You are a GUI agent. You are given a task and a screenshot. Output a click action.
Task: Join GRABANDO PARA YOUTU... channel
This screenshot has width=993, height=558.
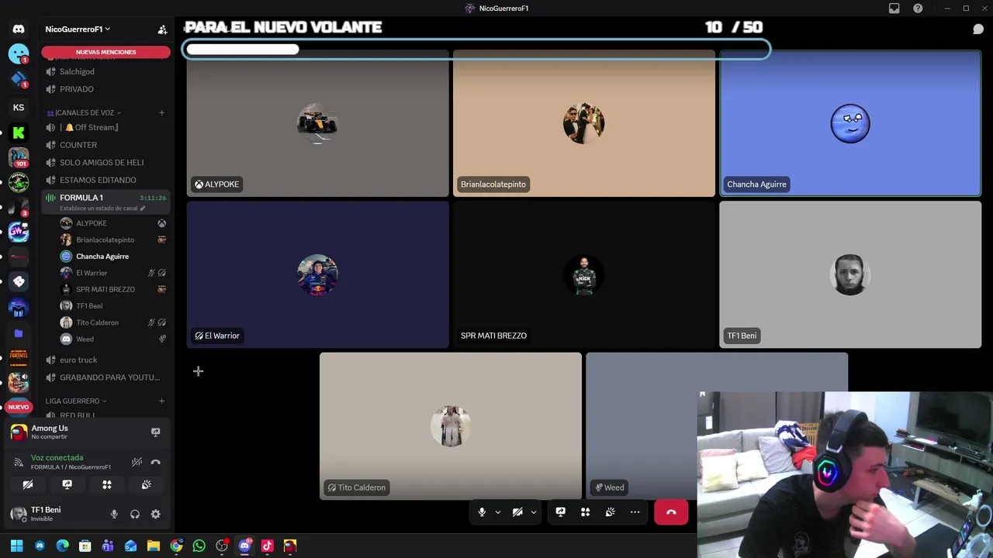pos(106,377)
